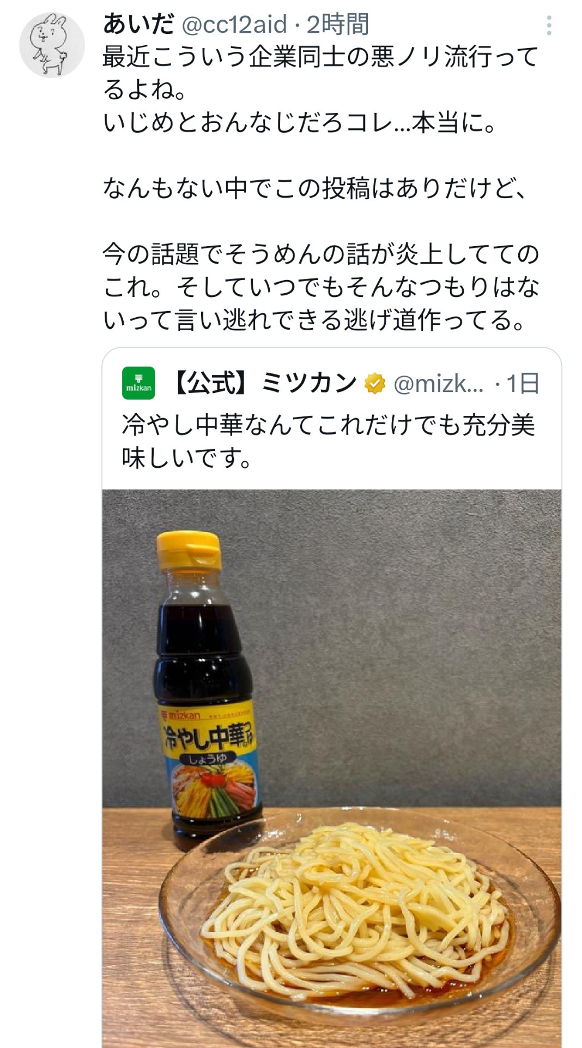Tap the line いじめとおんなじだろコレ…本当に。

pyautogui.click(x=300, y=122)
